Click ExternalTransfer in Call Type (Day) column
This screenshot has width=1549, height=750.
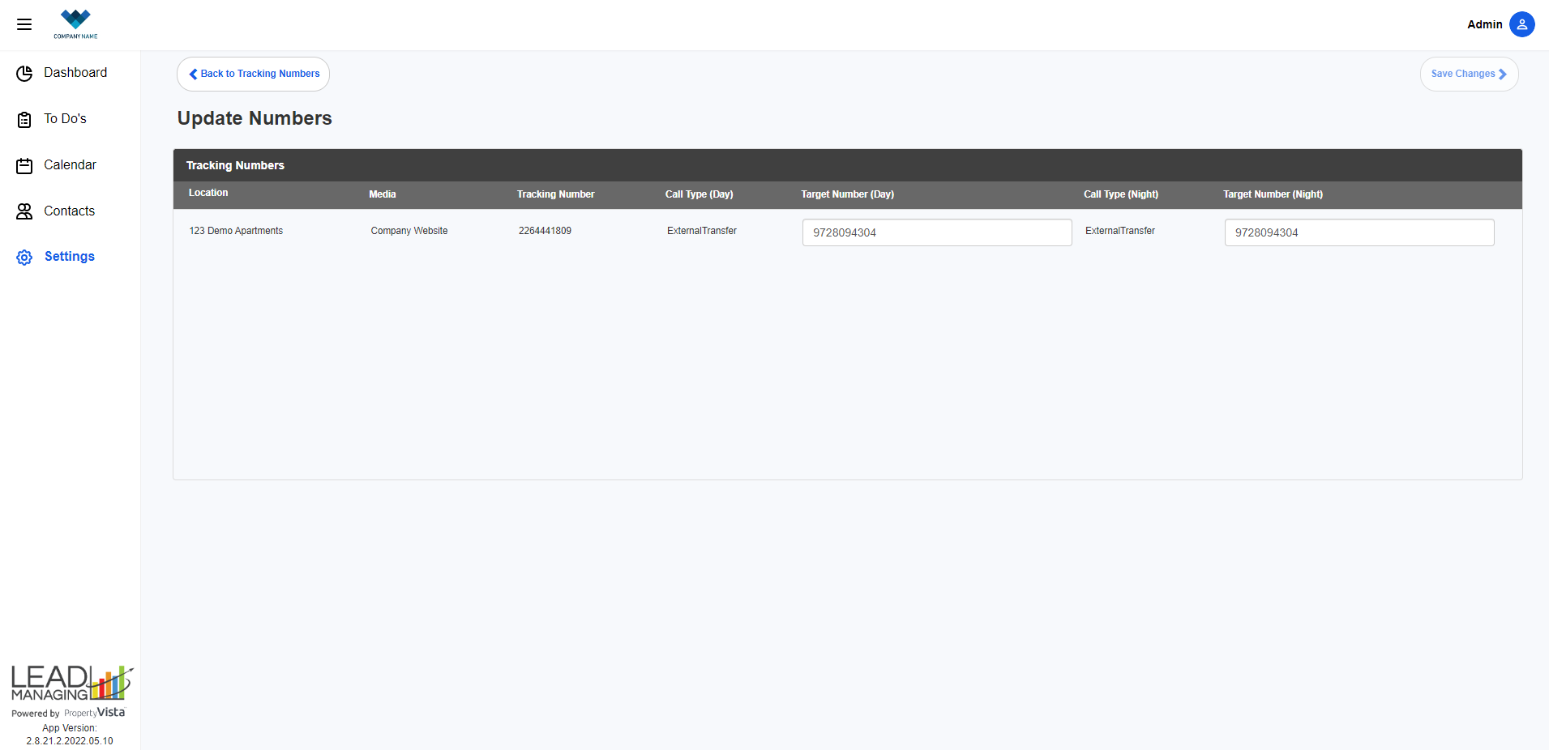pos(702,231)
